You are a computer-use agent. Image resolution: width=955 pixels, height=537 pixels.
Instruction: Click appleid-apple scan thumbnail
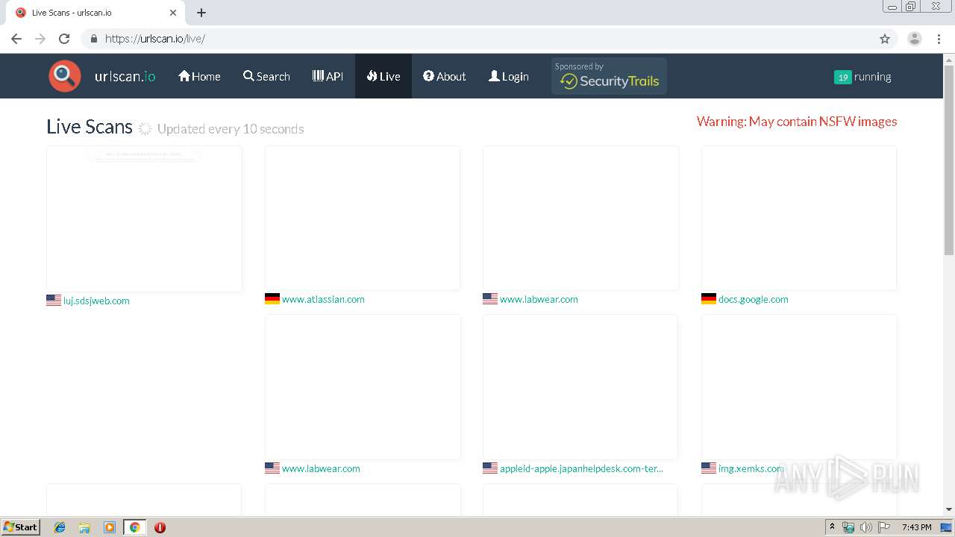click(x=580, y=387)
